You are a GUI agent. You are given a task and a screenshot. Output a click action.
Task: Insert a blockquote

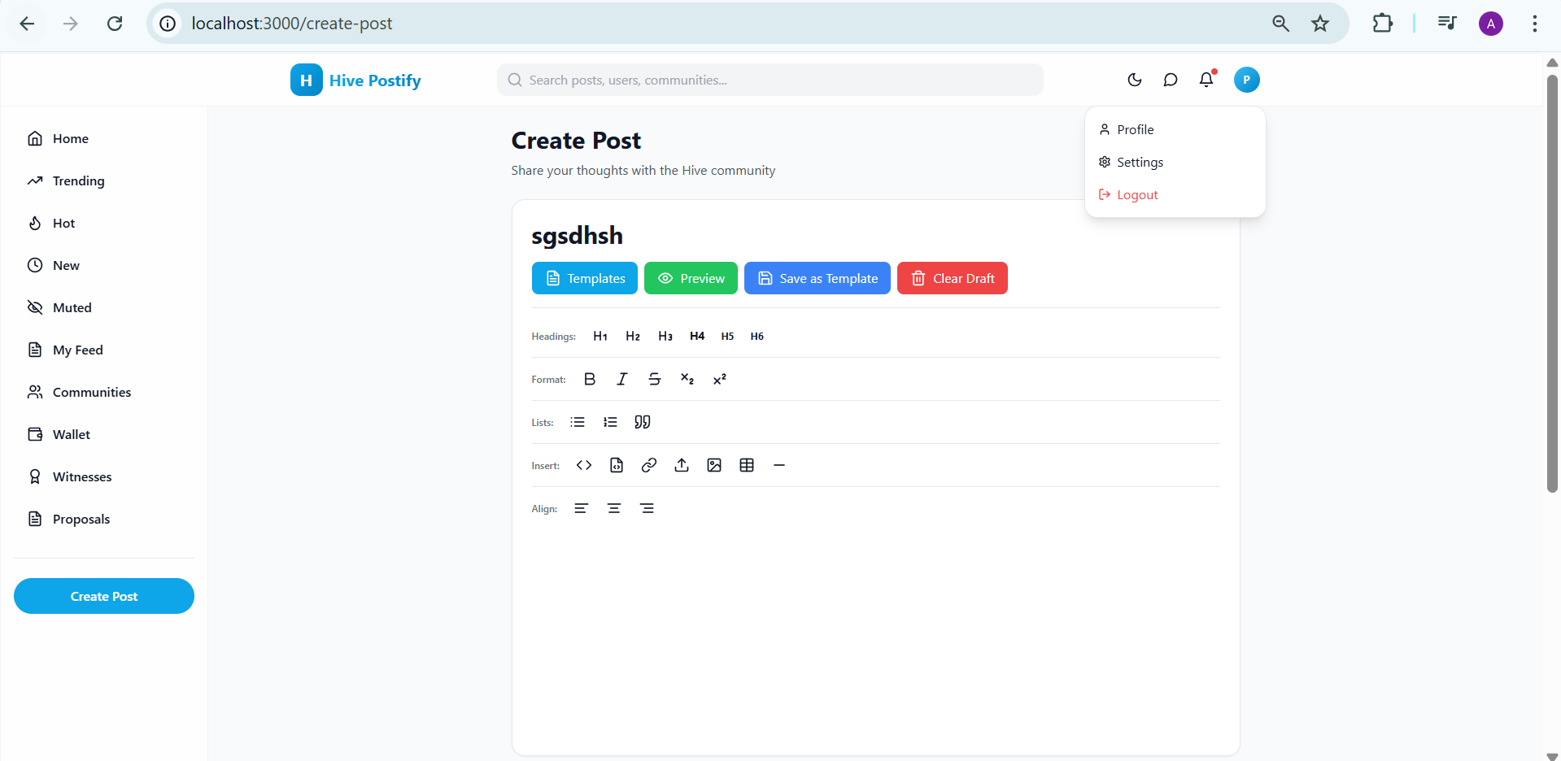(x=643, y=422)
